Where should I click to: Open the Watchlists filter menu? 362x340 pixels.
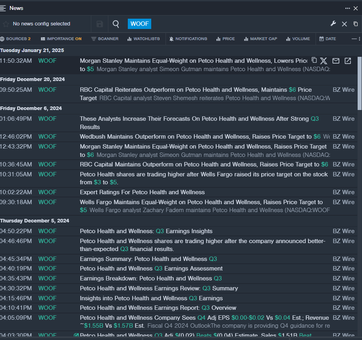(143, 39)
